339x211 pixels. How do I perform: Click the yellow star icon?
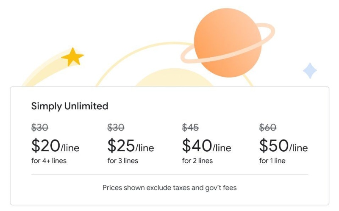click(x=72, y=57)
